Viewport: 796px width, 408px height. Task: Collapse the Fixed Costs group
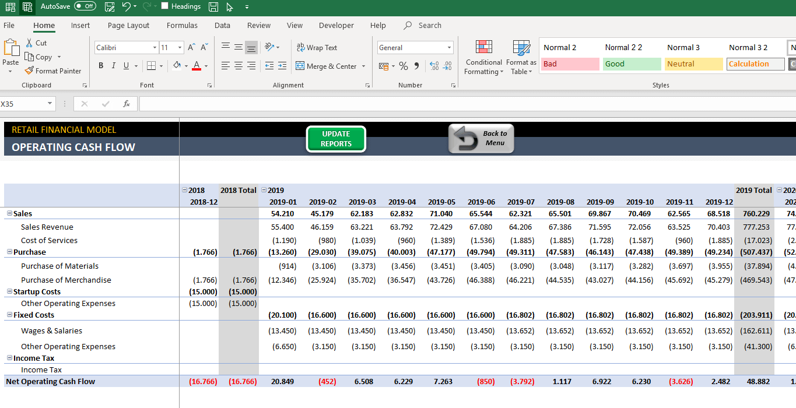point(9,315)
